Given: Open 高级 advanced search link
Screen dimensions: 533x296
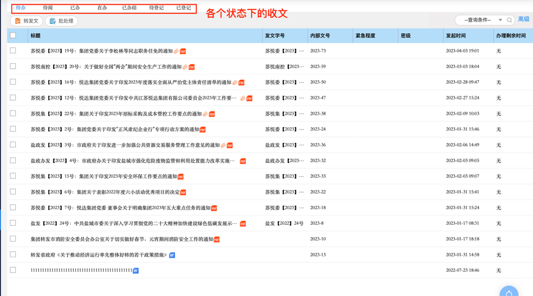Looking at the screenshot, I should pos(524,20).
